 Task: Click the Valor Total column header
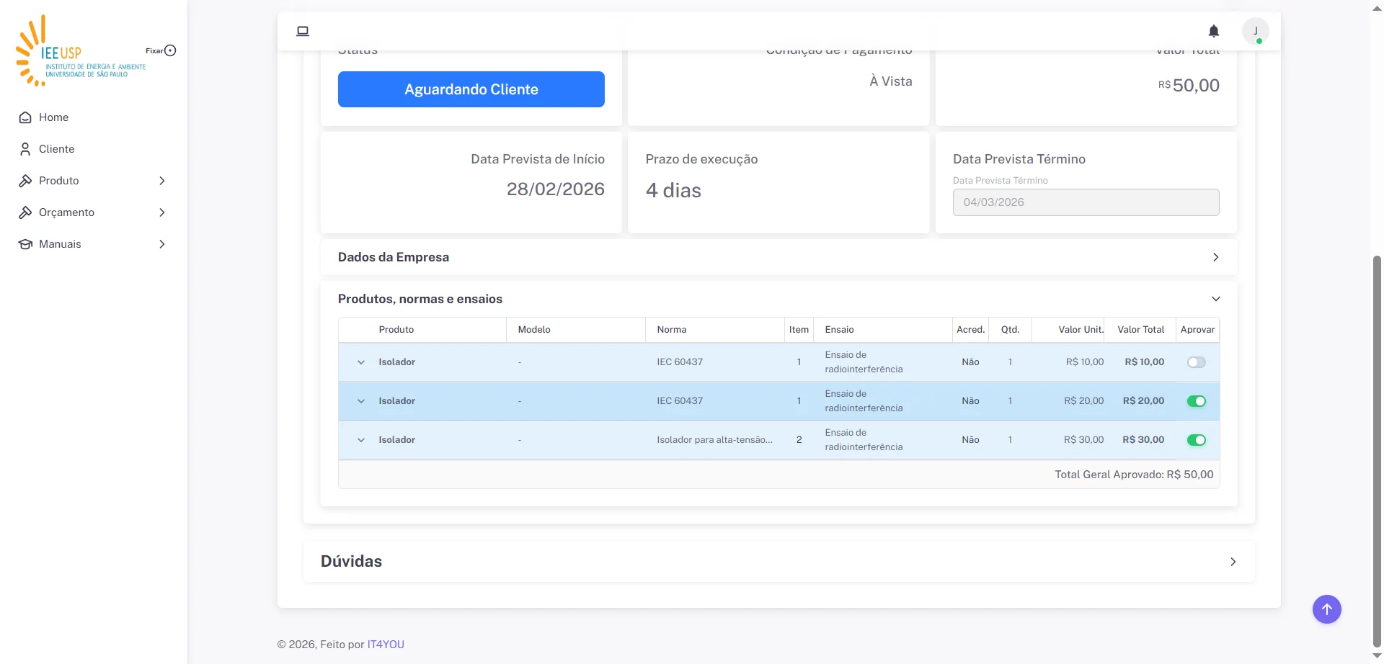pos(1141,330)
